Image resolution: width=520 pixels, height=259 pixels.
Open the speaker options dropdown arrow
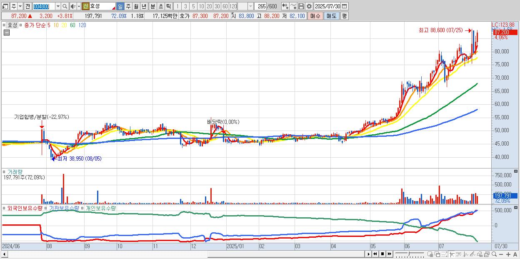pos(79,6)
